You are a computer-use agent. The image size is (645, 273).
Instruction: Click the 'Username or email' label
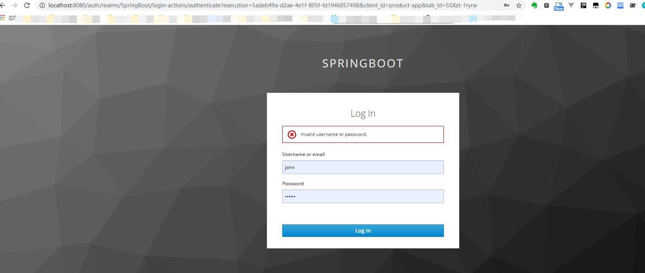point(303,154)
